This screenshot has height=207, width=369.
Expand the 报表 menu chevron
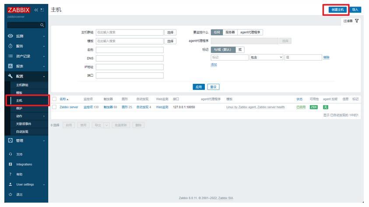point(44,67)
